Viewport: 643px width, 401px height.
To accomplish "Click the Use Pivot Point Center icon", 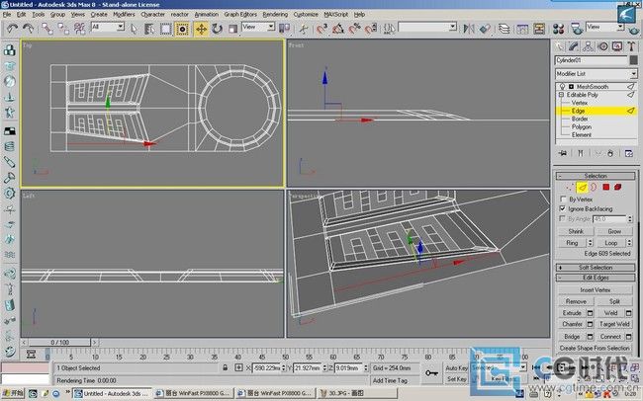I will click(284, 29).
